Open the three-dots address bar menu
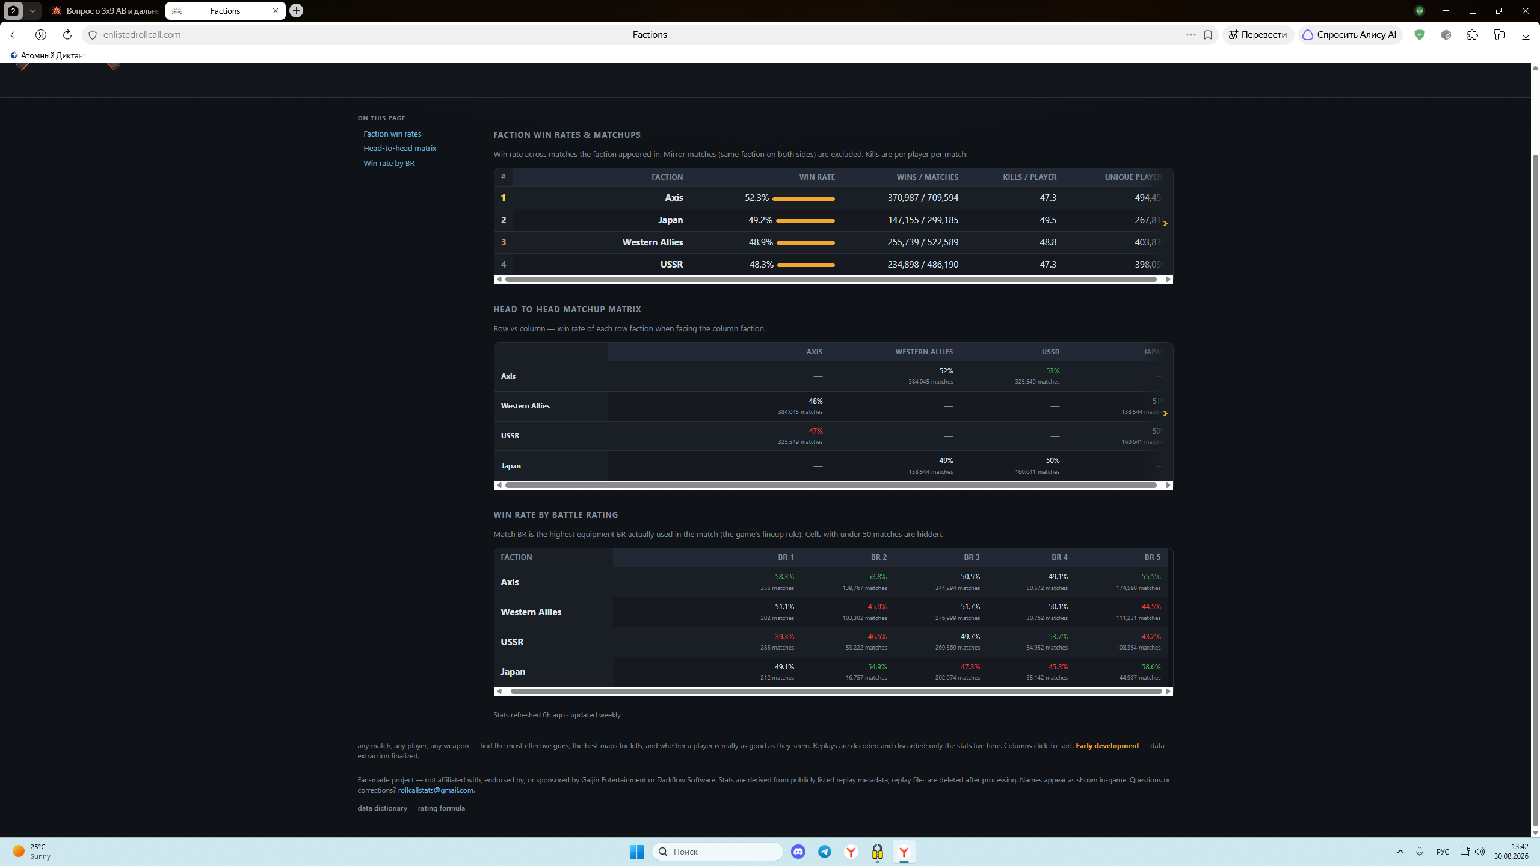Image resolution: width=1540 pixels, height=866 pixels. (x=1190, y=35)
